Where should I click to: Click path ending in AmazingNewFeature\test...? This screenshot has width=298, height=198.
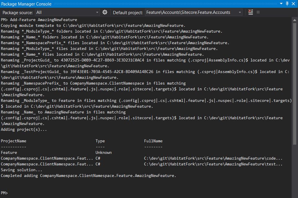213,164
